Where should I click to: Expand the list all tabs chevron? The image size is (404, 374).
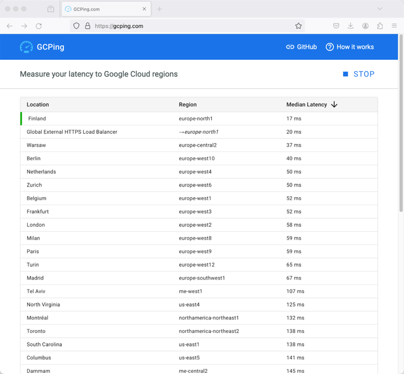click(x=379, y=9)
